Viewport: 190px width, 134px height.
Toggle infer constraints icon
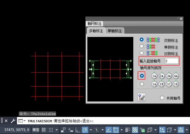pos(63,130)
